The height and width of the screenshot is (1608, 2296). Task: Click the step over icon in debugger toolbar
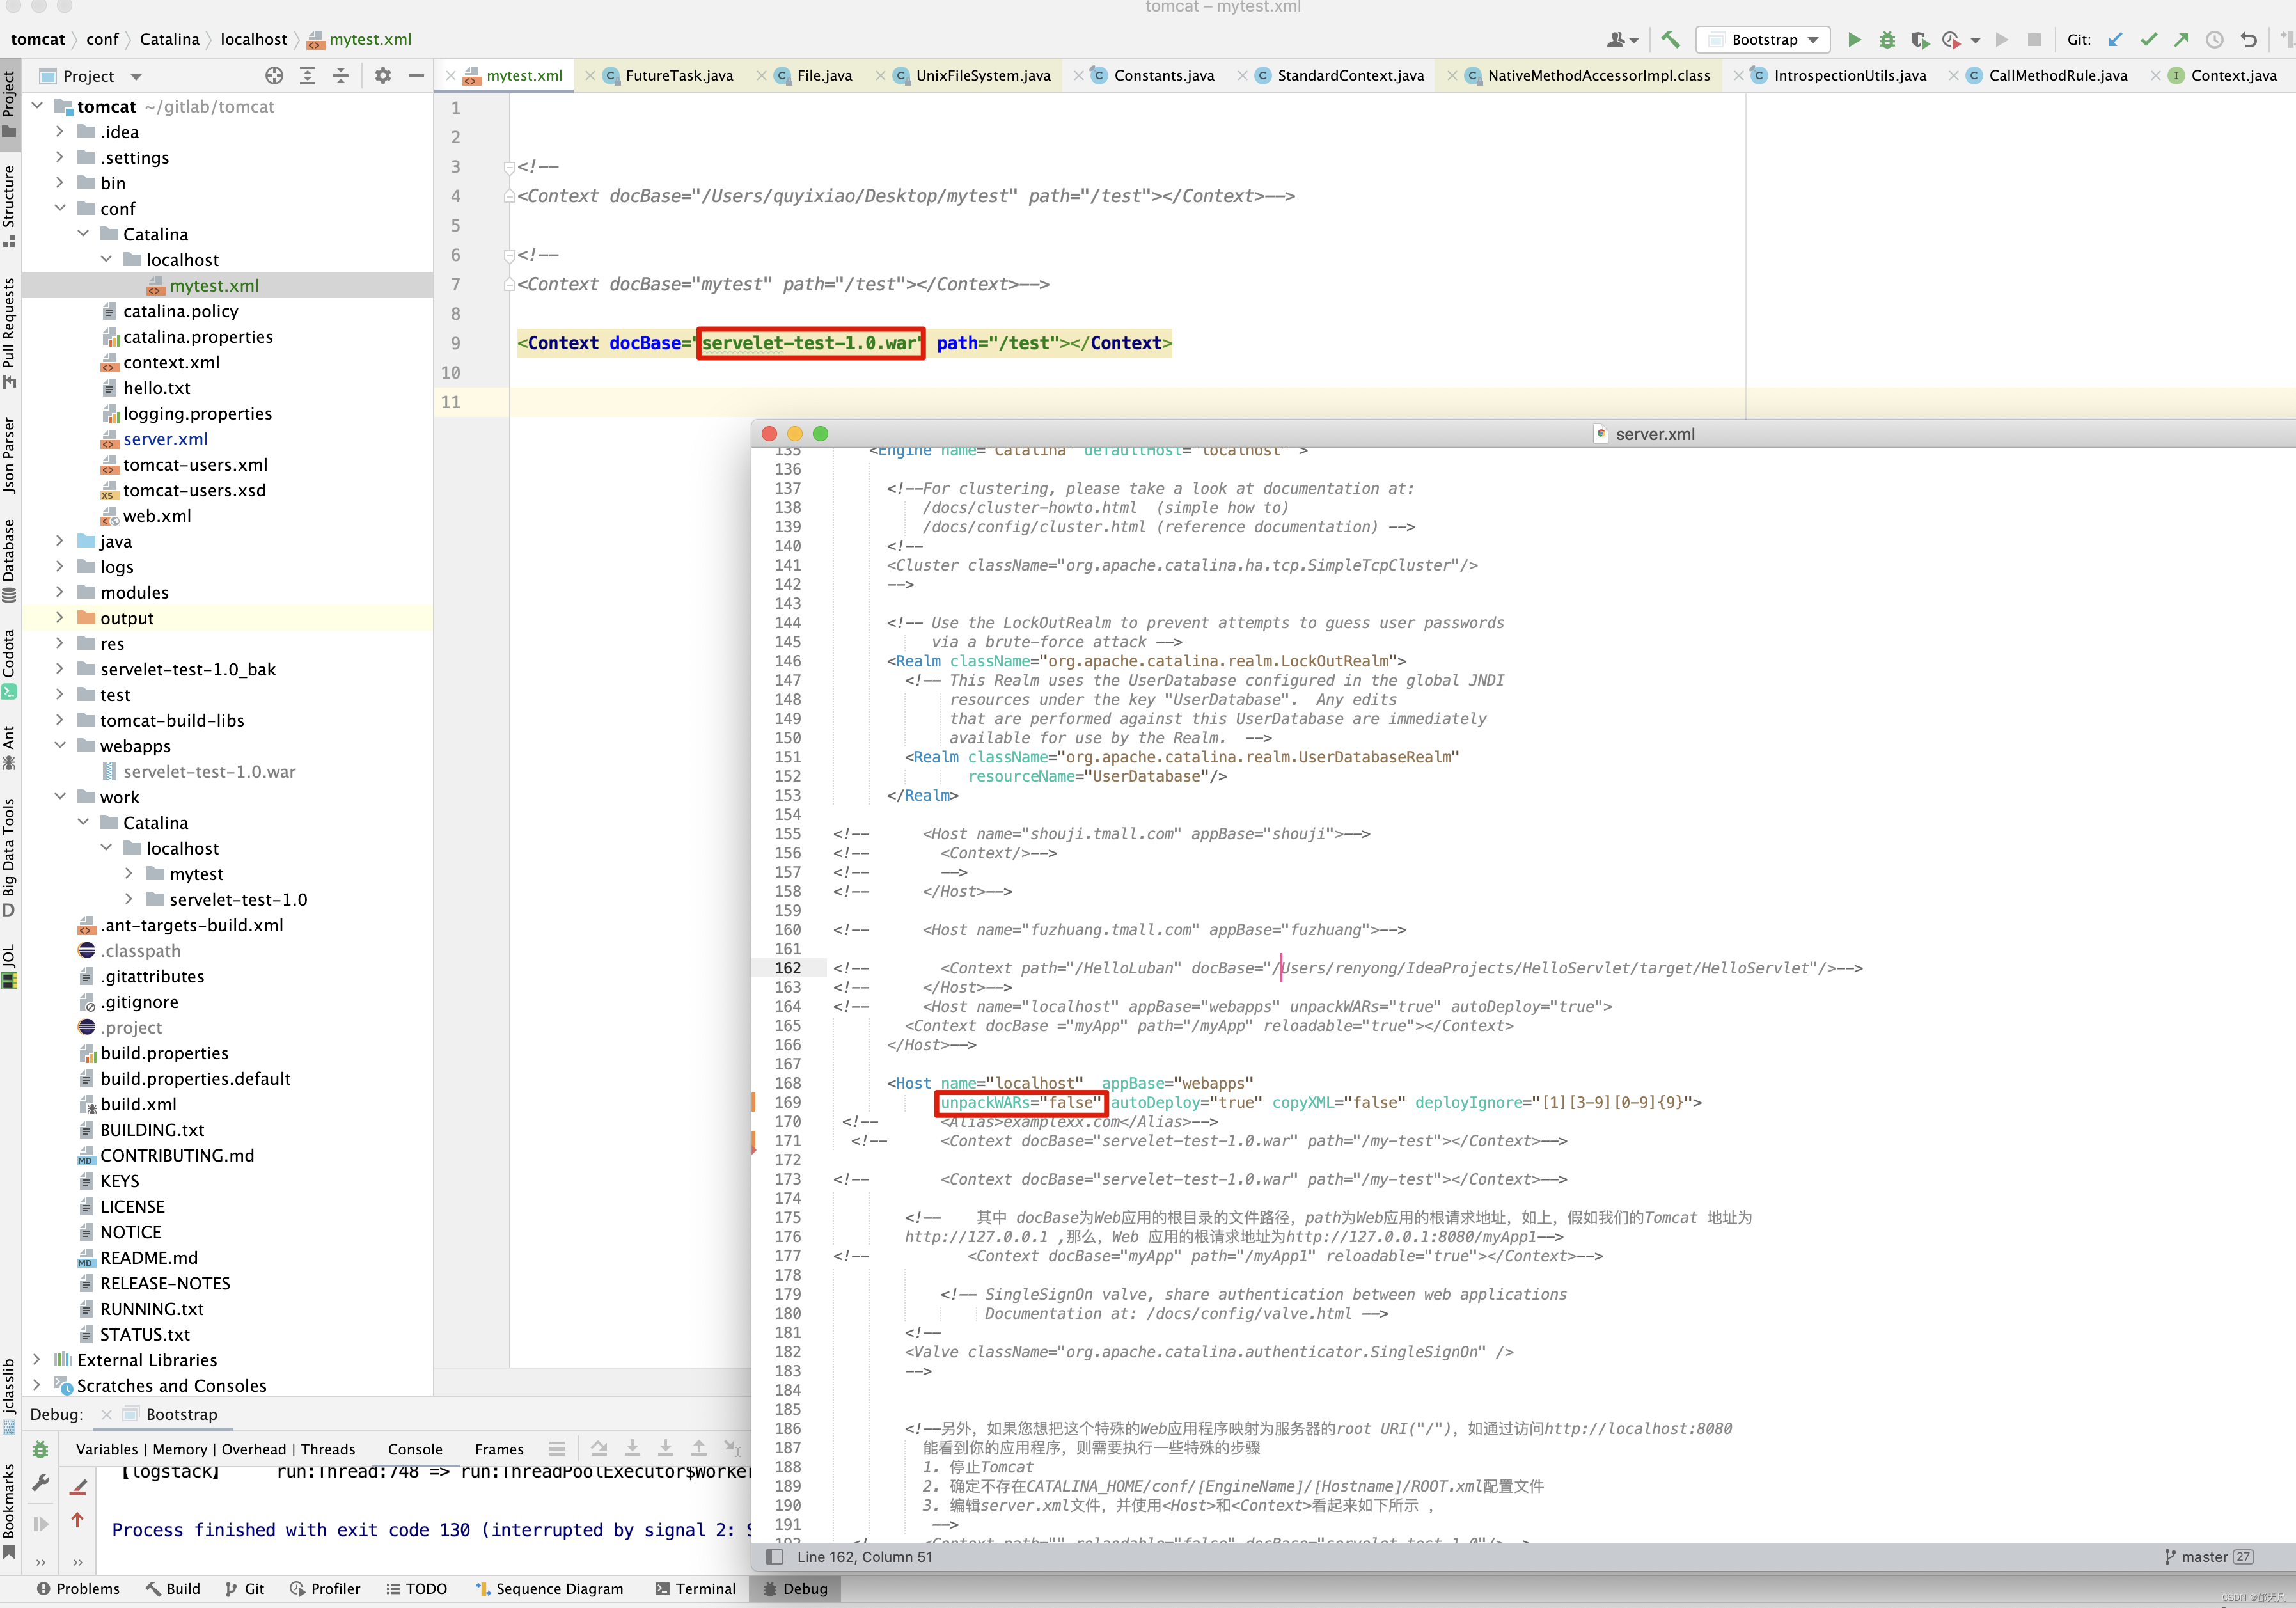599,1448
